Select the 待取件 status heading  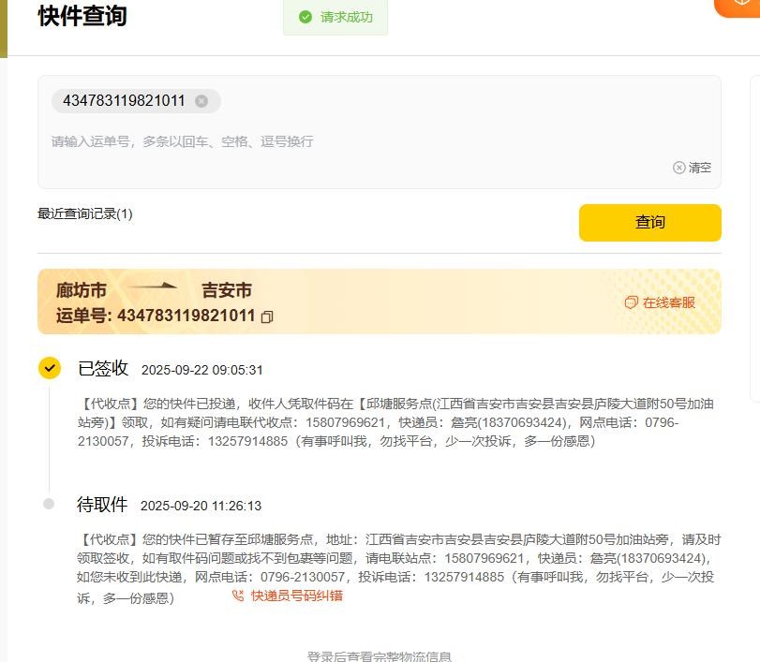tap(102, 505)
